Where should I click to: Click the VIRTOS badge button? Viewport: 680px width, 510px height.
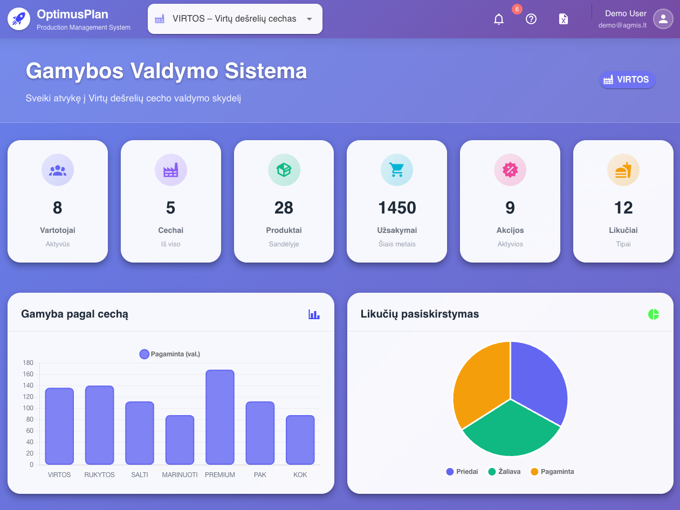(627, 79)
